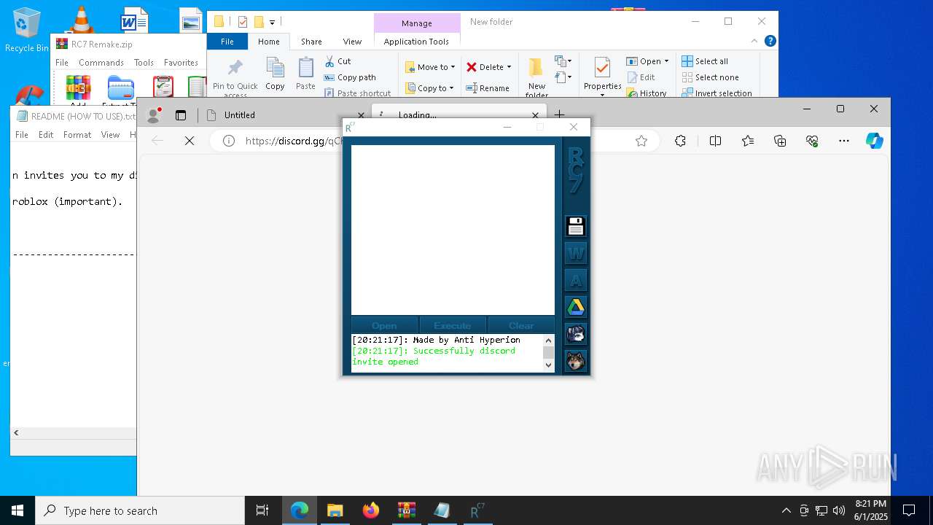This screenshot has height=525, width=933.
Task: Open Commands menu in WinRAR
Action: click(x=101, y=63)
